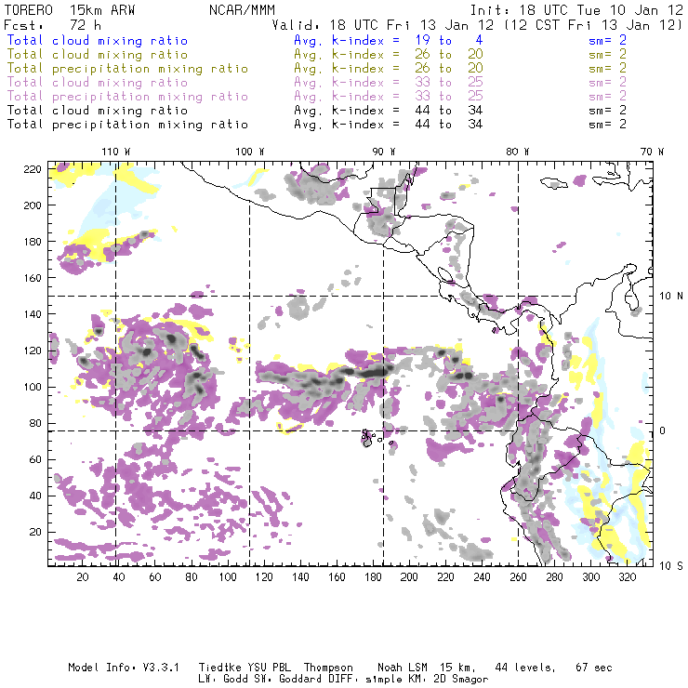Click the '10 N' latitude label

[671, 297]
